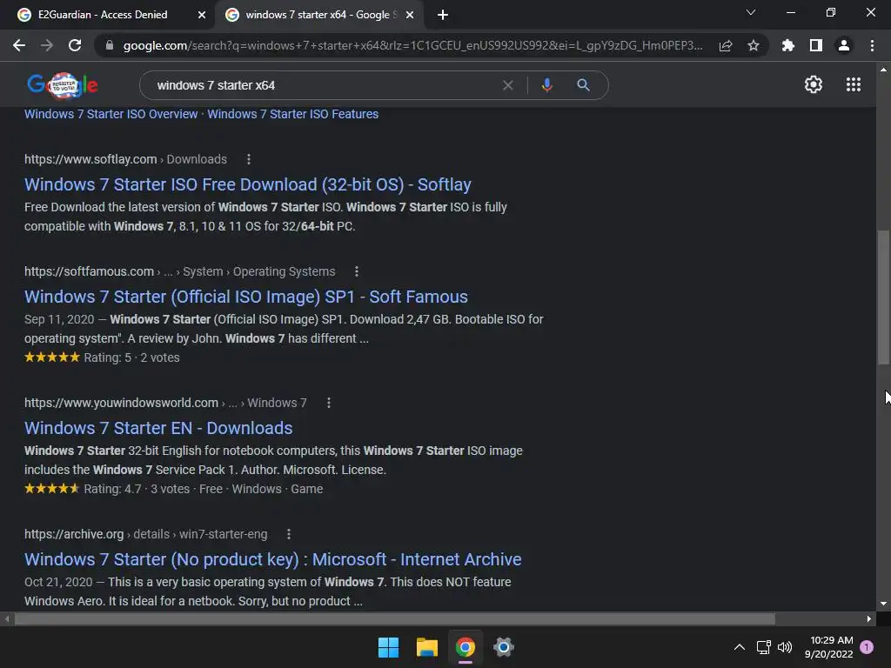
Task: Go back to the previous page
Action: point(19,45)
